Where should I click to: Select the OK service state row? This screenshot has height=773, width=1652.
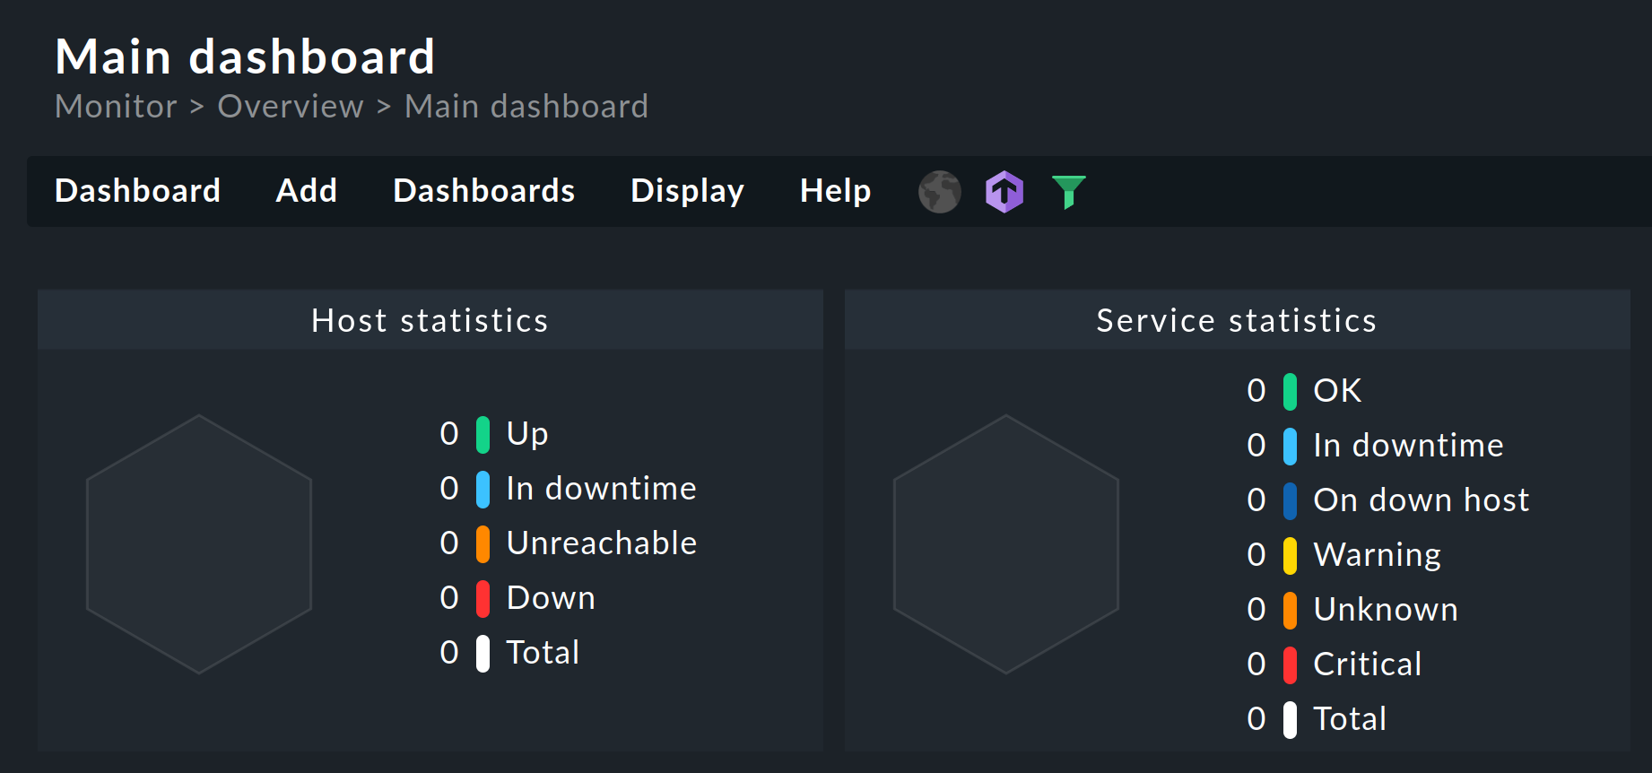1304,391
